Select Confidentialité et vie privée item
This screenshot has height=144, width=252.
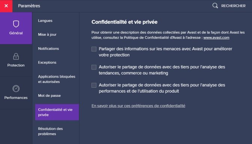coord(57,112)
